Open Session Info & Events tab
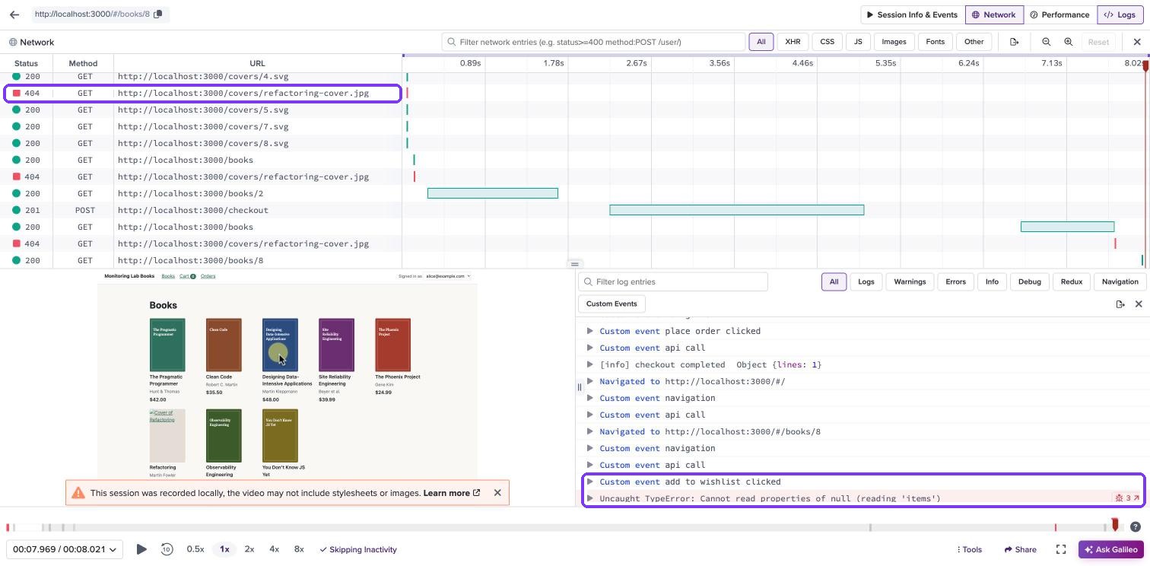Viewport: 1150px width, 566px height. [912, 14]
